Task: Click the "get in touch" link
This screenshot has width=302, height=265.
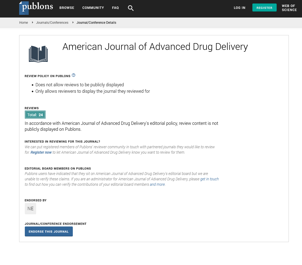Action: [209, 179]
